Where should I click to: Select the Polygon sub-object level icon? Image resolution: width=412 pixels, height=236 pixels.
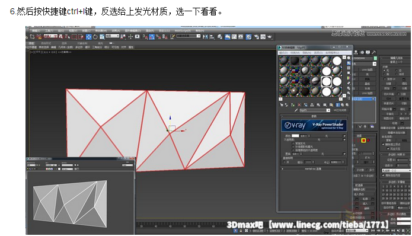click(x=363, y=141)
